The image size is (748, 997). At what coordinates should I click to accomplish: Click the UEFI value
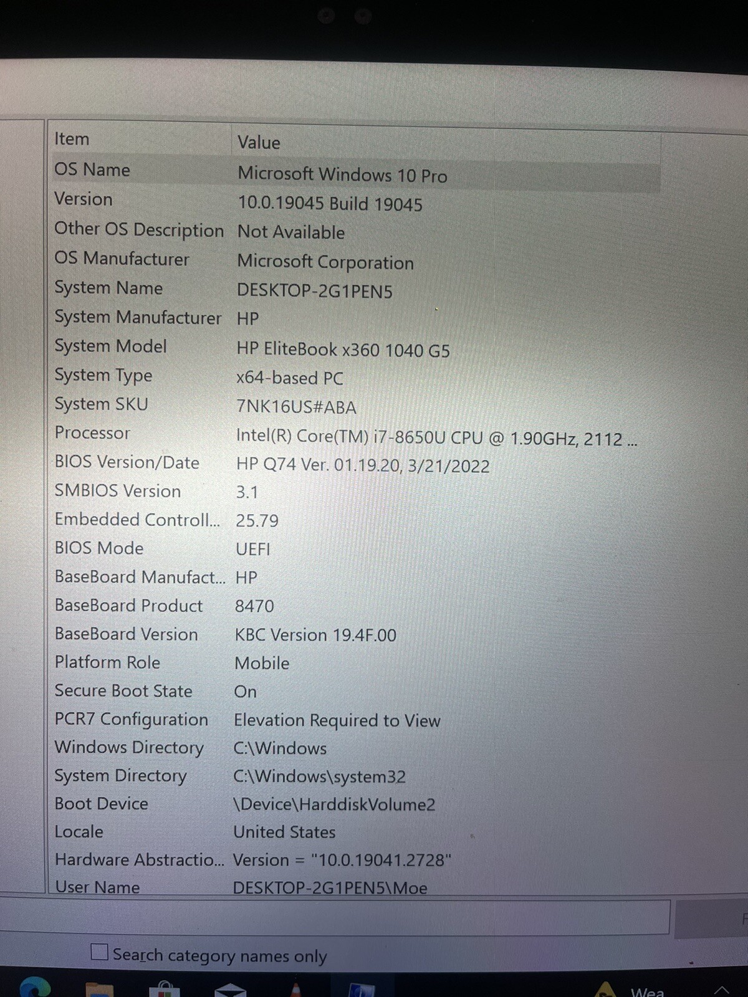[x=252, y=550]
